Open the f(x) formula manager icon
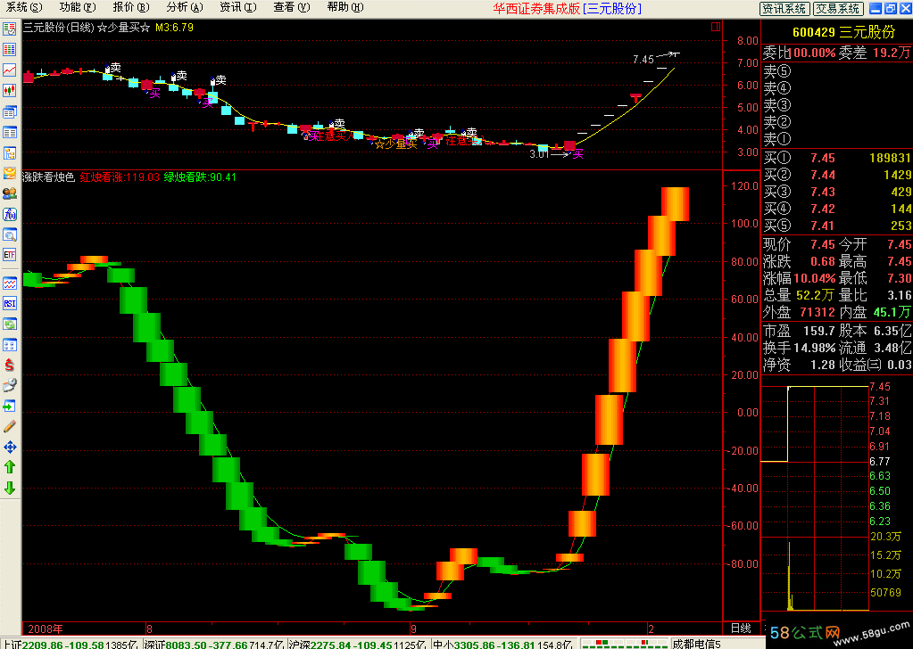913x649 pixels. click(x=9, y=214)
